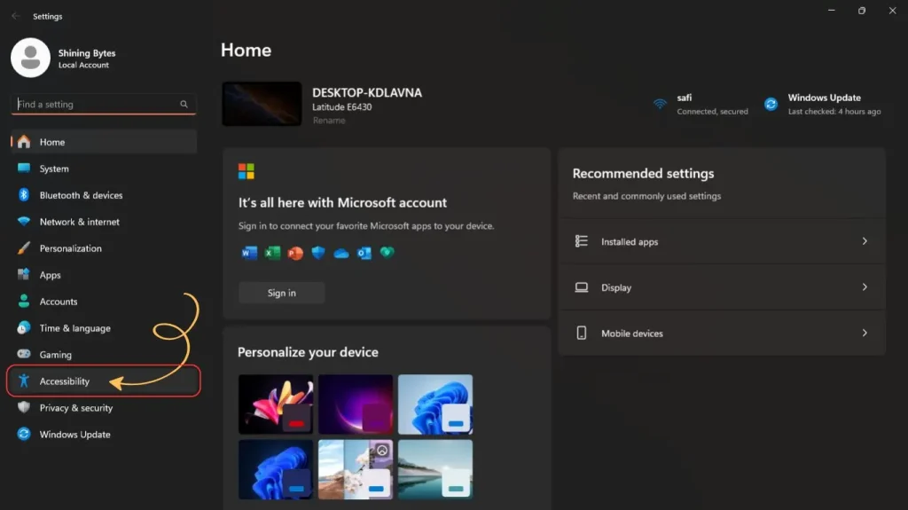Open the Privacy & security shield icon

pyautogui.click(x=24, y=408)
